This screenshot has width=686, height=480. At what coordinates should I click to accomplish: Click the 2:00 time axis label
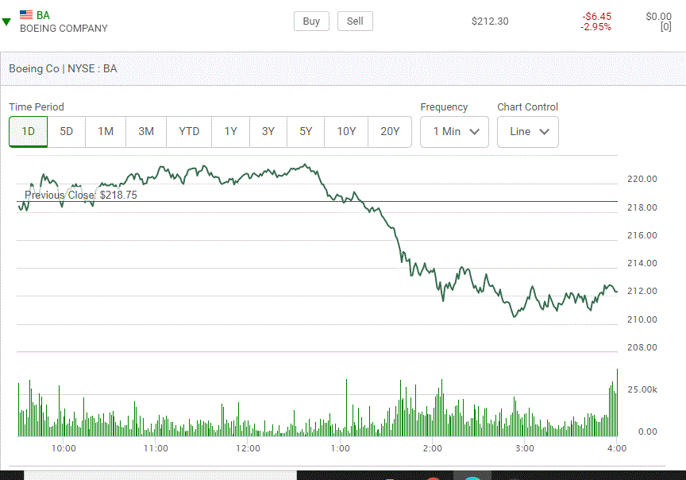pos(432,448)
